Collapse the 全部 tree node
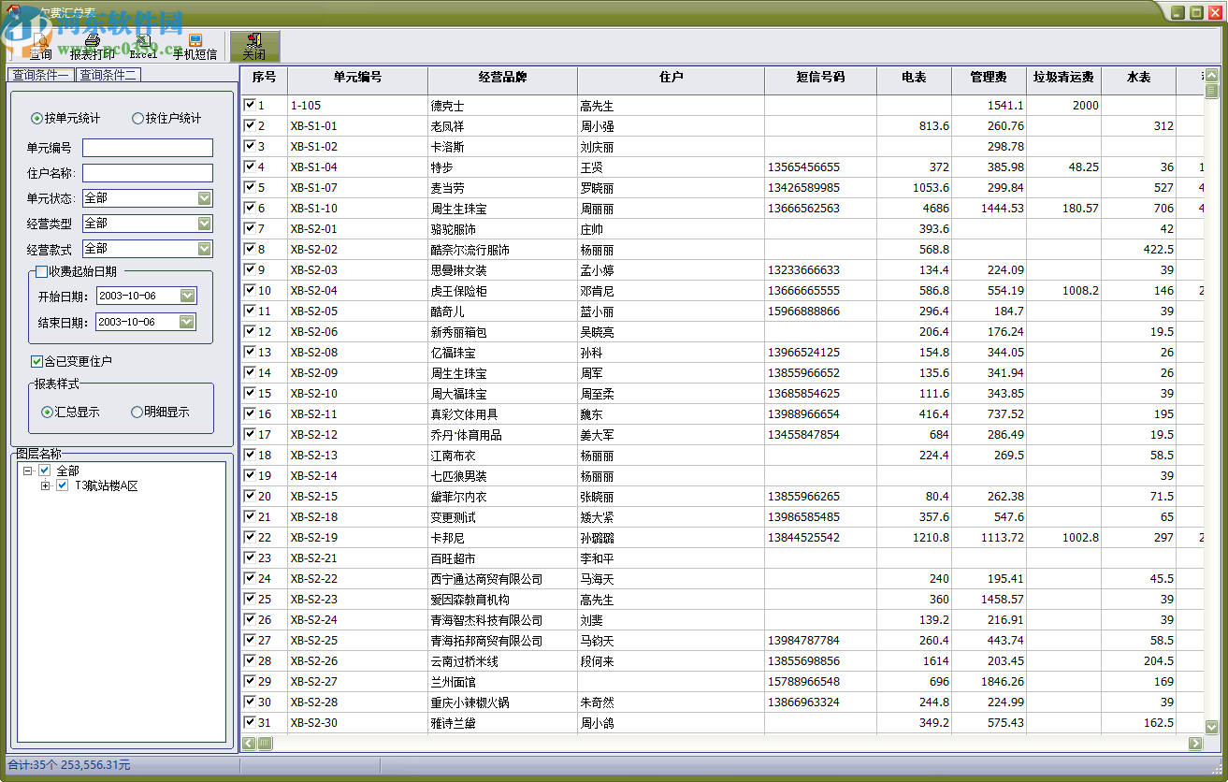The image size is (1228, 782). pyautogui.click(x=28, y=471)
